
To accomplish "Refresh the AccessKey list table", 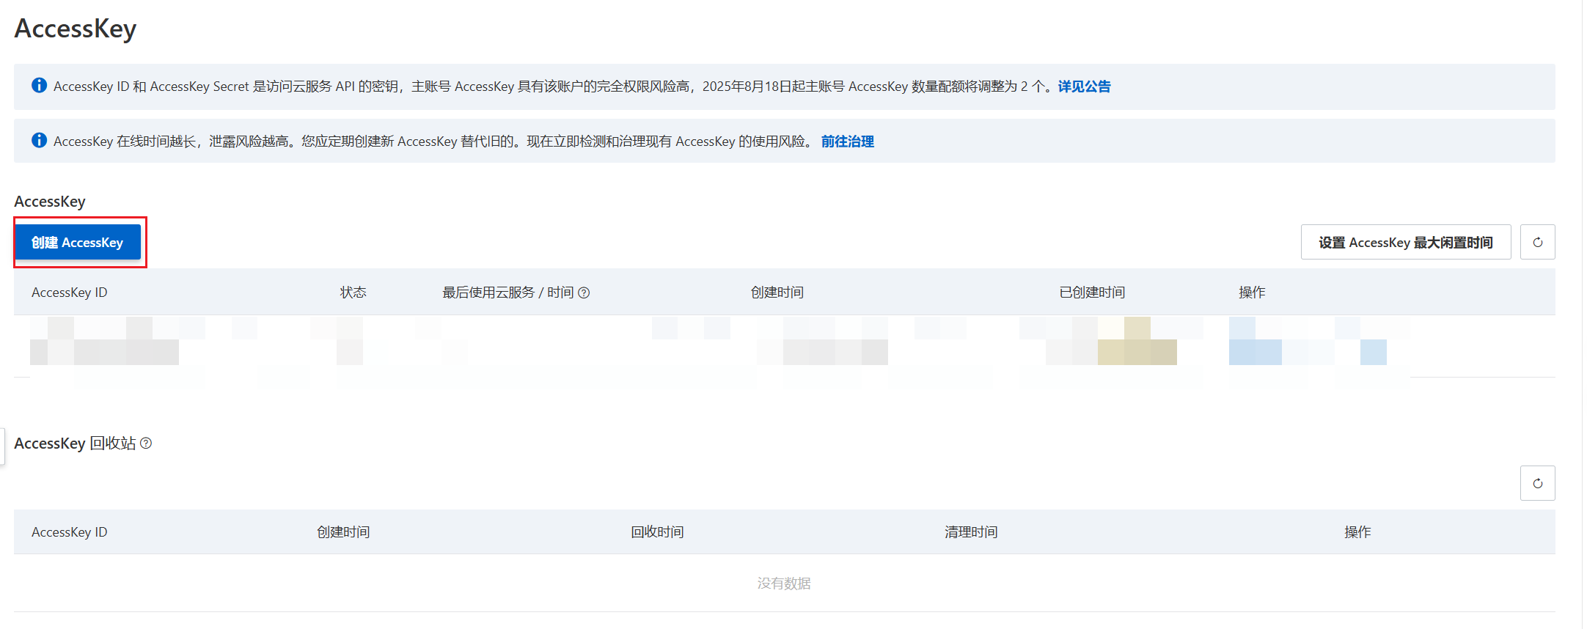I will coord(1537,243).
